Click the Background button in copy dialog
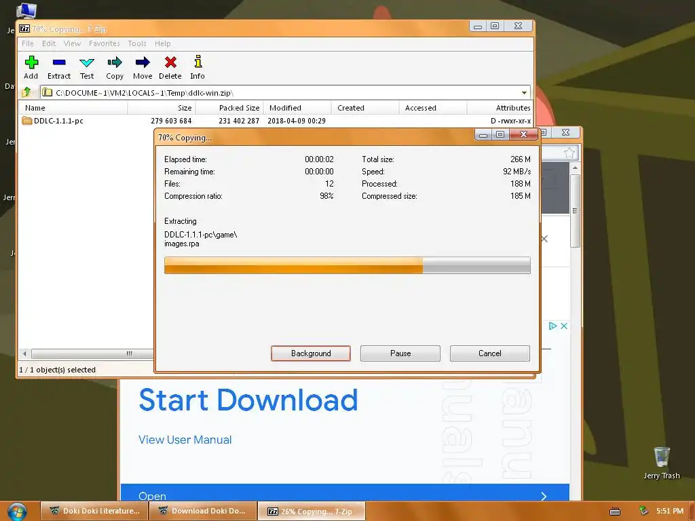695x521 pixels. (x=311, y=353)
